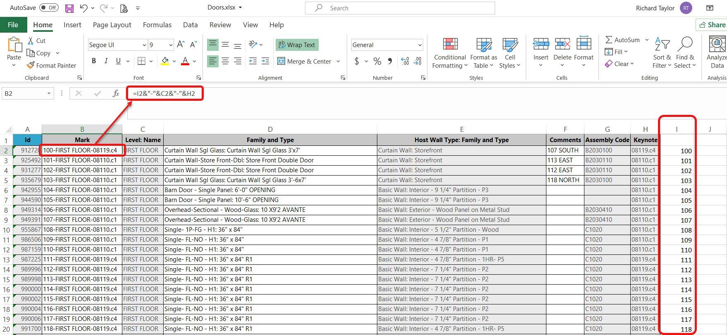The height and width of the screenshot is (335, 727).
Task: Toggle Bold formatting
Action: (94, 61)
